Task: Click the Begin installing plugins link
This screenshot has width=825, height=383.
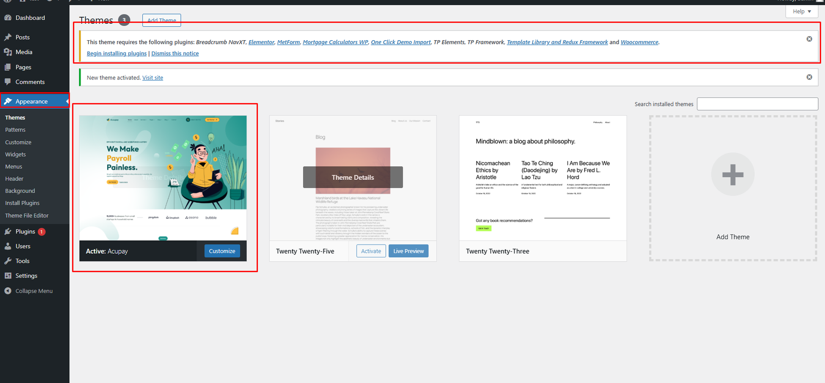Action: coord(117,54)
